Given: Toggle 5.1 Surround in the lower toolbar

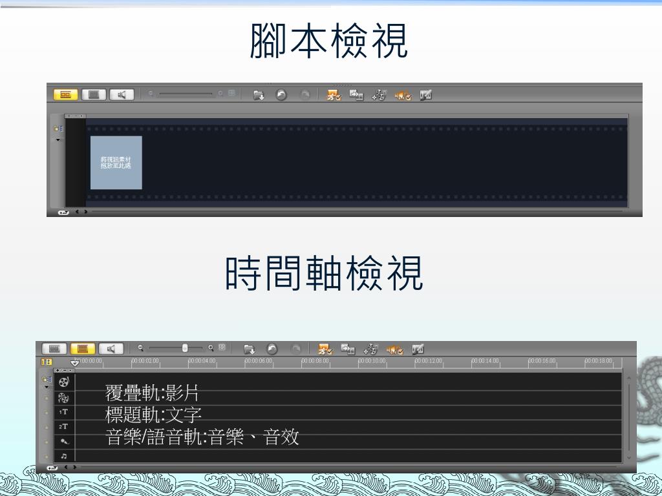Looking at the screenshot, I should click(394, 349).
